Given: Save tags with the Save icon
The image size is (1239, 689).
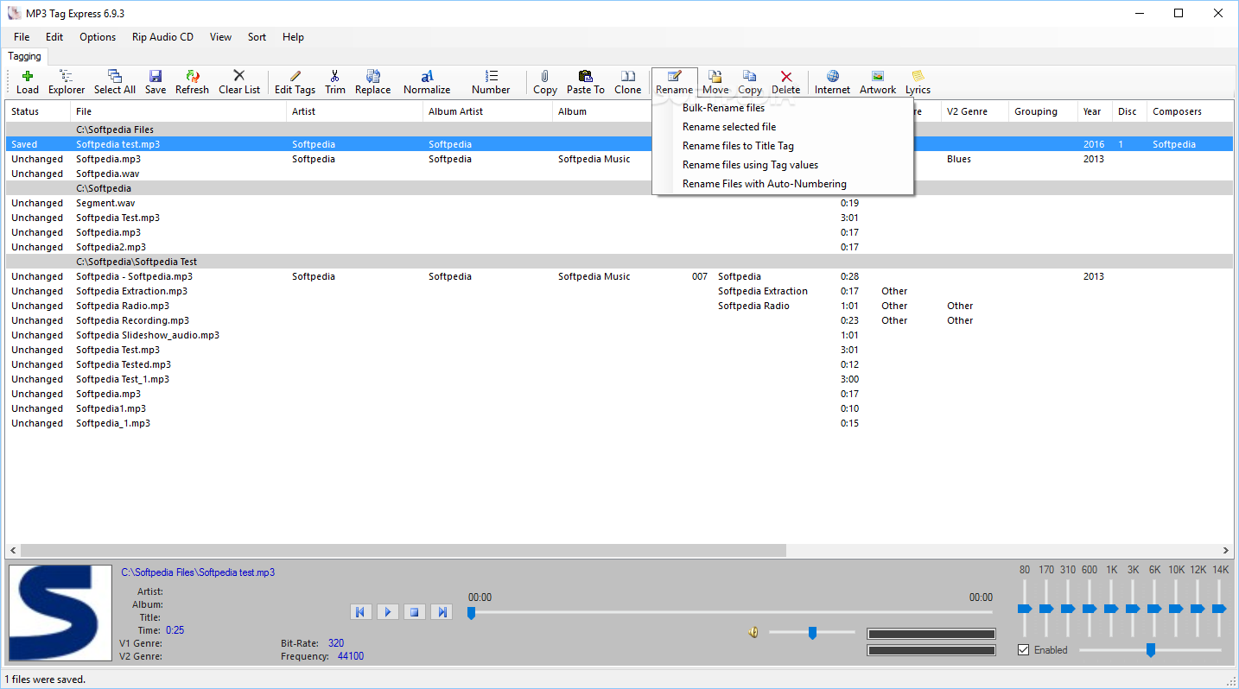Looking at the screenshot, I should (x=156, y=82).
